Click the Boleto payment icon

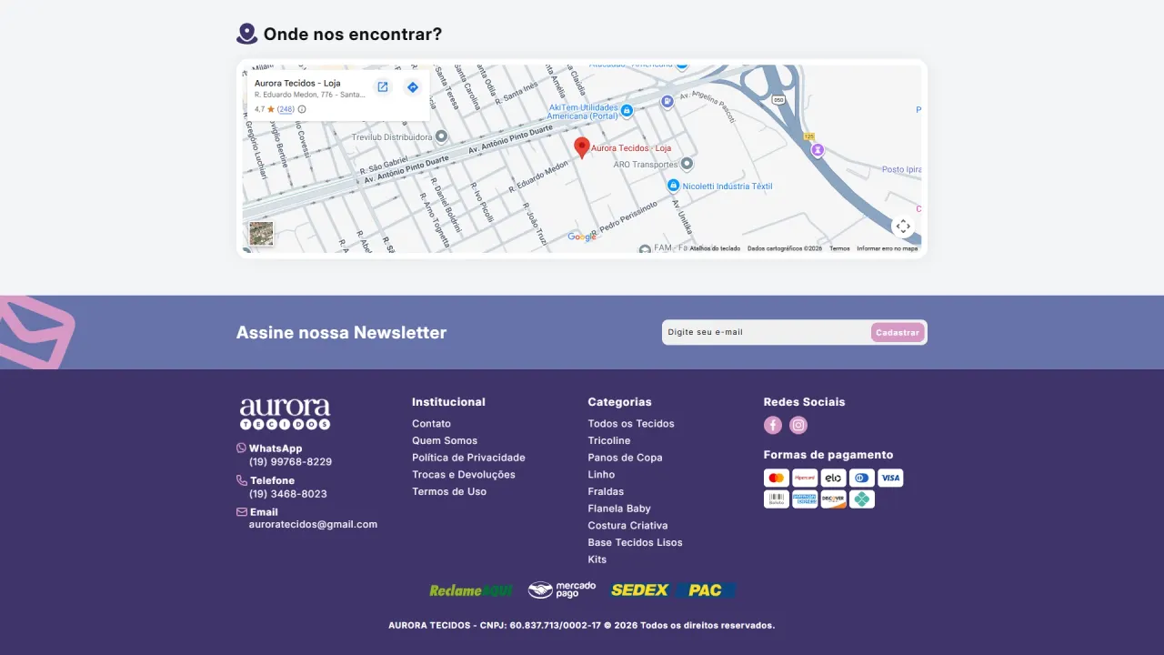(x=777, y=499)
